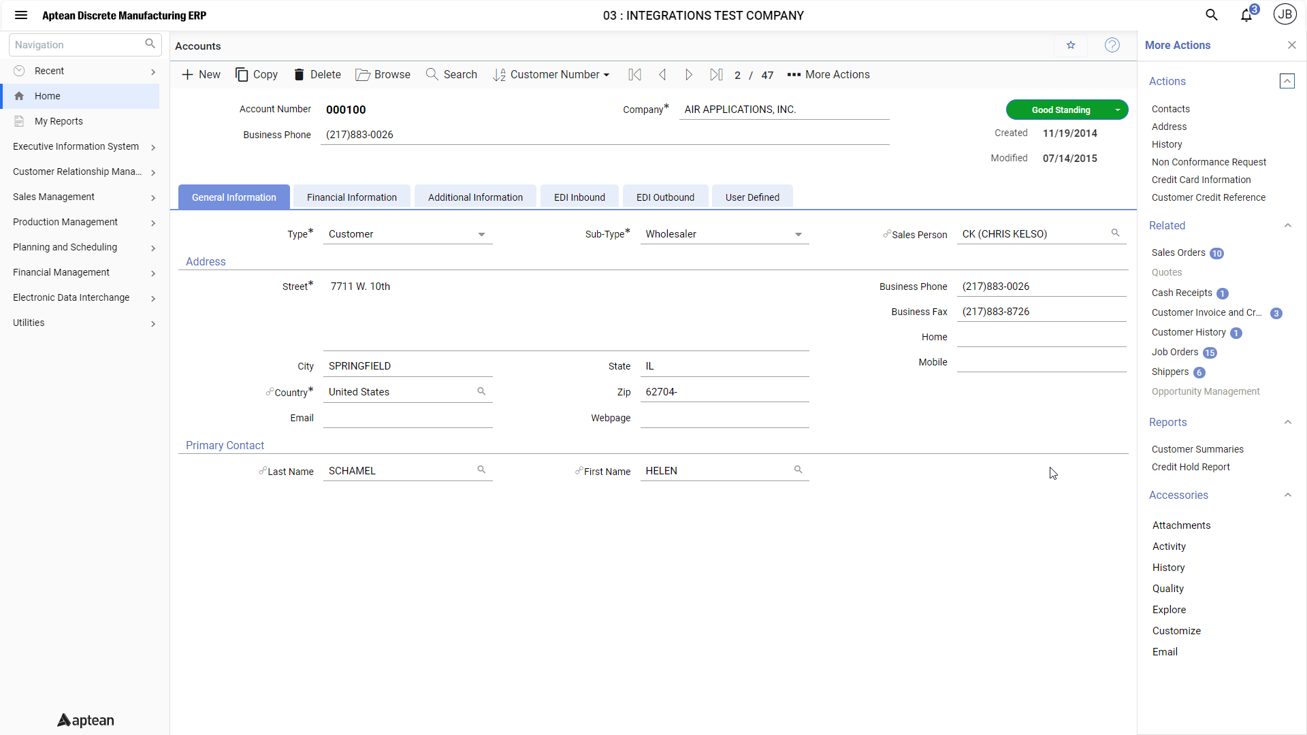Open the Good Standing status dropdown arrow
Image resolution: width=1307 pixels, height=735 pixels.
click(1117, 110)
